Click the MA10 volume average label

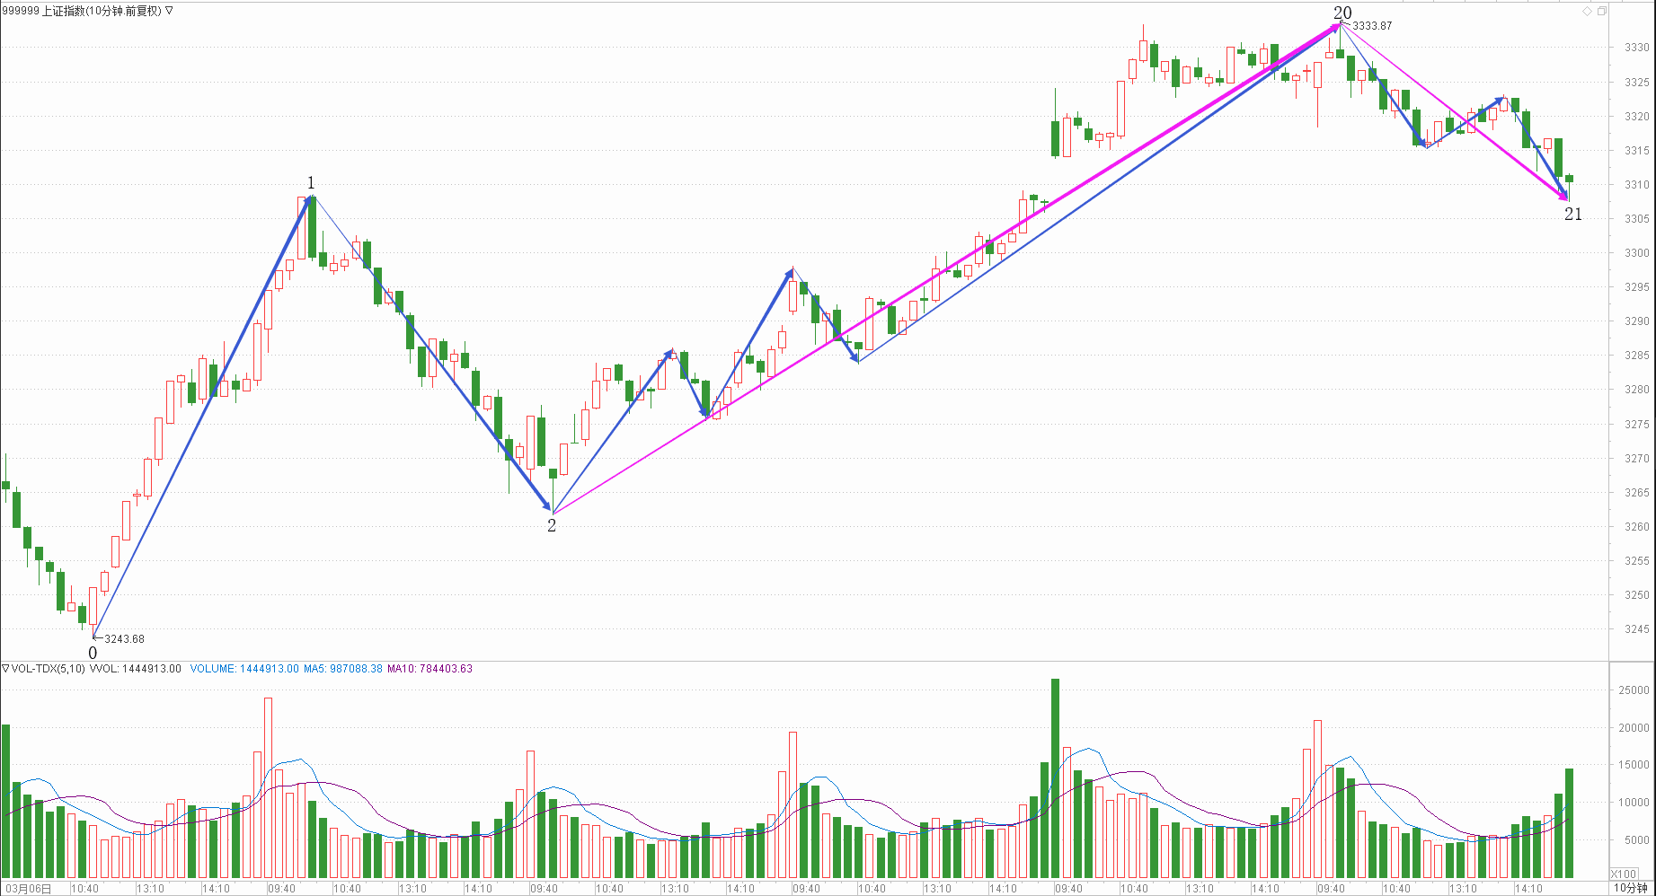coord(429,669)
